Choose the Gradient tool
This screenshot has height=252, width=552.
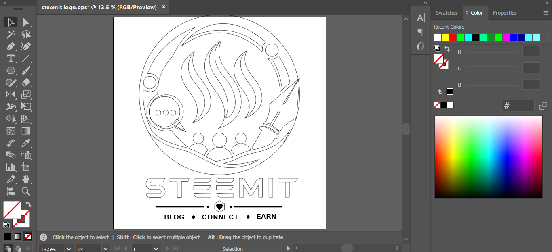coord(26,131)
